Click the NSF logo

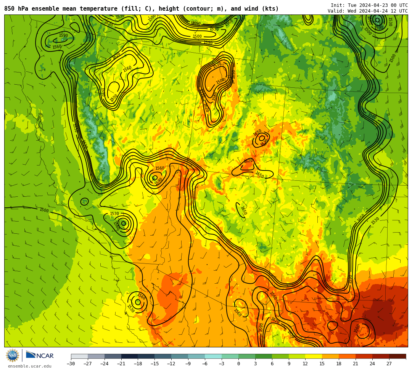click(x=13, y=356)
